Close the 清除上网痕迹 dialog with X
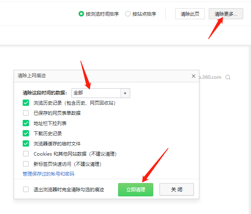Image resolution: width=251 pixels, height=214 pixels. pyautogui.click(x=194, y=76)
